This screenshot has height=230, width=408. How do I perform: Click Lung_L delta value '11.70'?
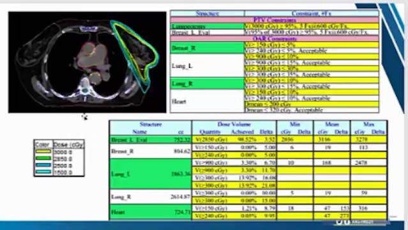pos(269,171)
